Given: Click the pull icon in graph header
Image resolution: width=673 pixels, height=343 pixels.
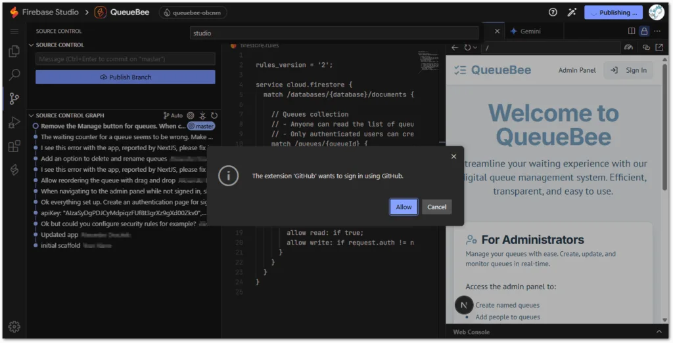Looking at the screenshot, I should (x=202, y=115).
